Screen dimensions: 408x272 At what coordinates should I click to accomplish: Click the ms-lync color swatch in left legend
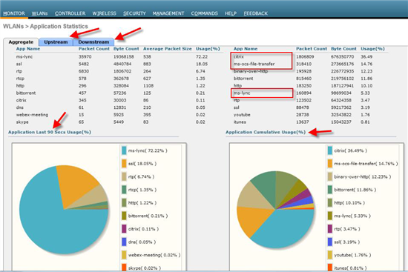[124, 150]
